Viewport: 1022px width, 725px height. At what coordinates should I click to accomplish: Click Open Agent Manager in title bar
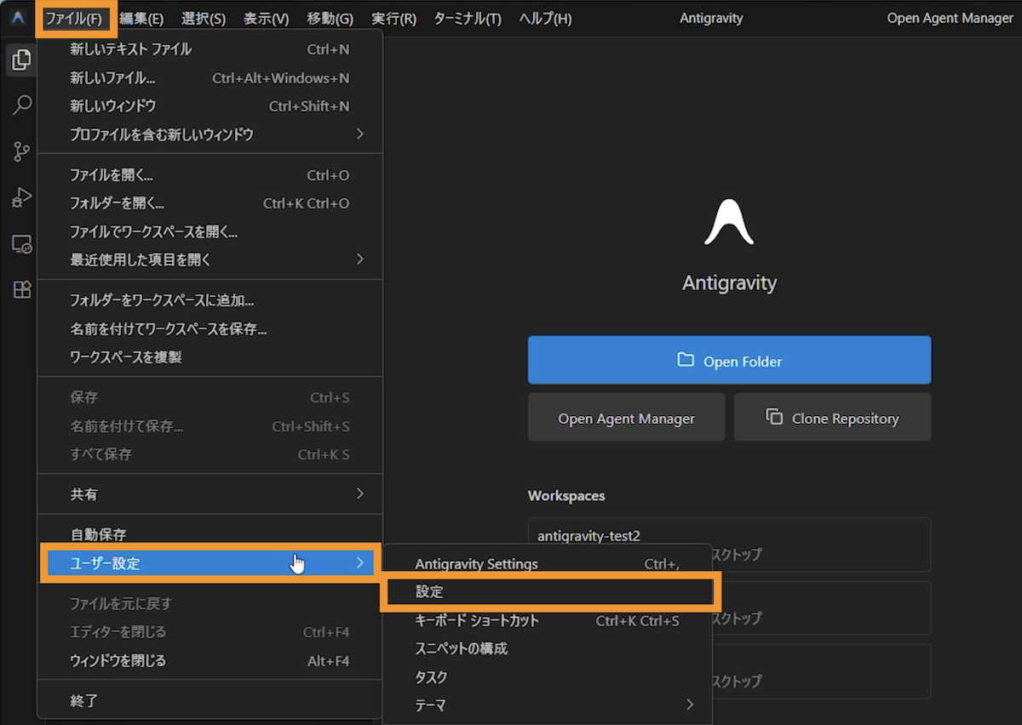950,18
